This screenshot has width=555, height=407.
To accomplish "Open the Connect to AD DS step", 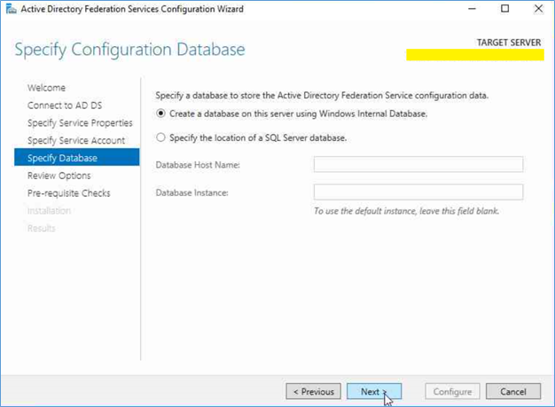I will click(65, 106).
